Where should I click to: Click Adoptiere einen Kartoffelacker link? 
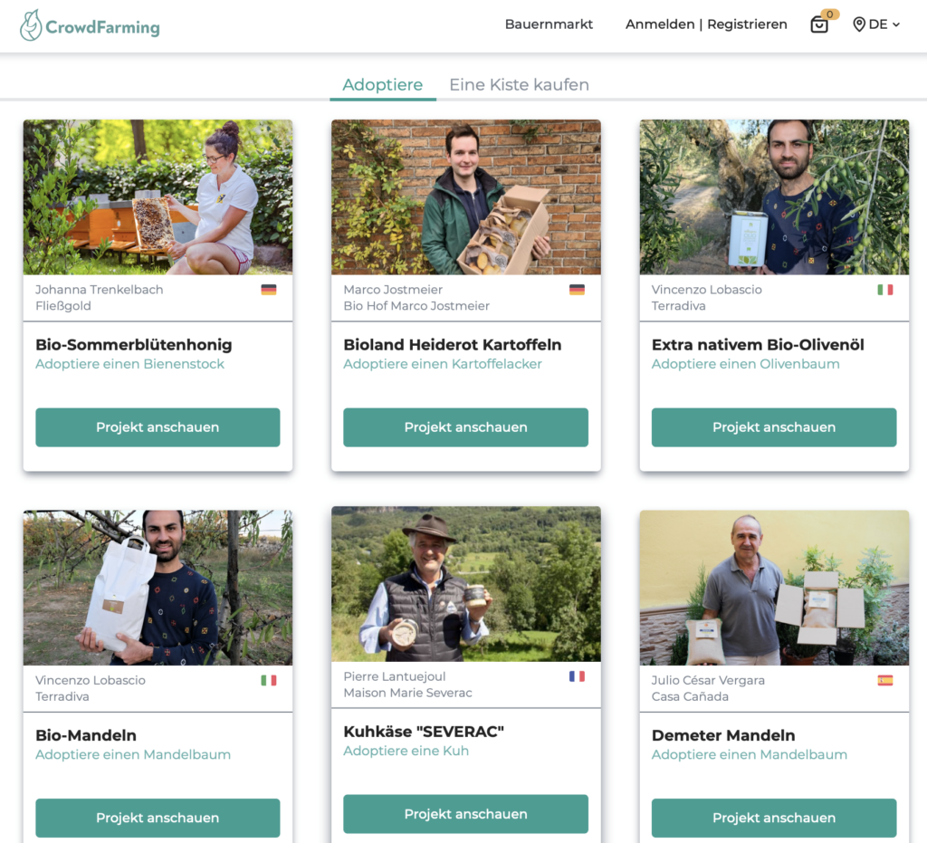[442, 364]
